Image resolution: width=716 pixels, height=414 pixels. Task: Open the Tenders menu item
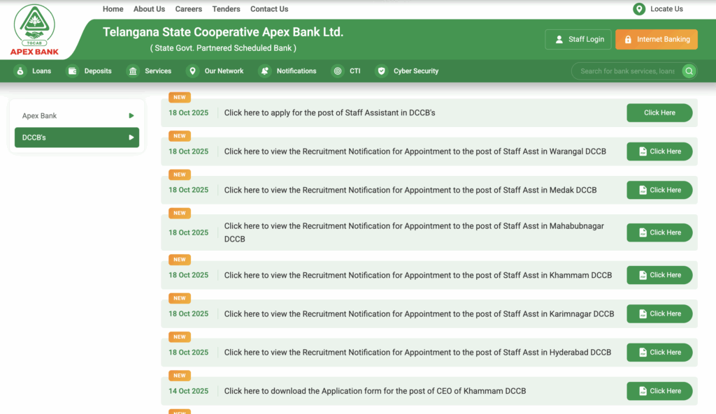coord(226,8)
